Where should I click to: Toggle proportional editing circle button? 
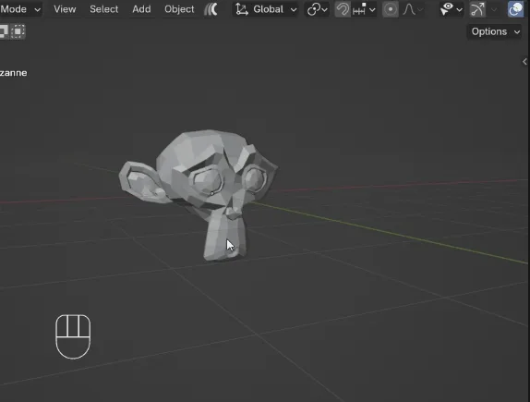pos(390,9)
